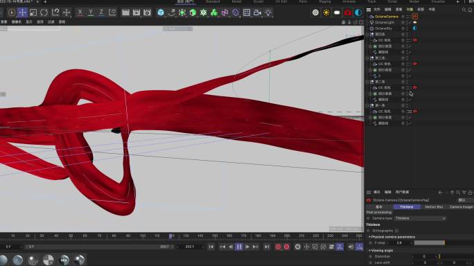The width and height of the screenshot is (474, 266).
Task: Switch to the Motion Blur tab
Action: click(x=434, y=206)
